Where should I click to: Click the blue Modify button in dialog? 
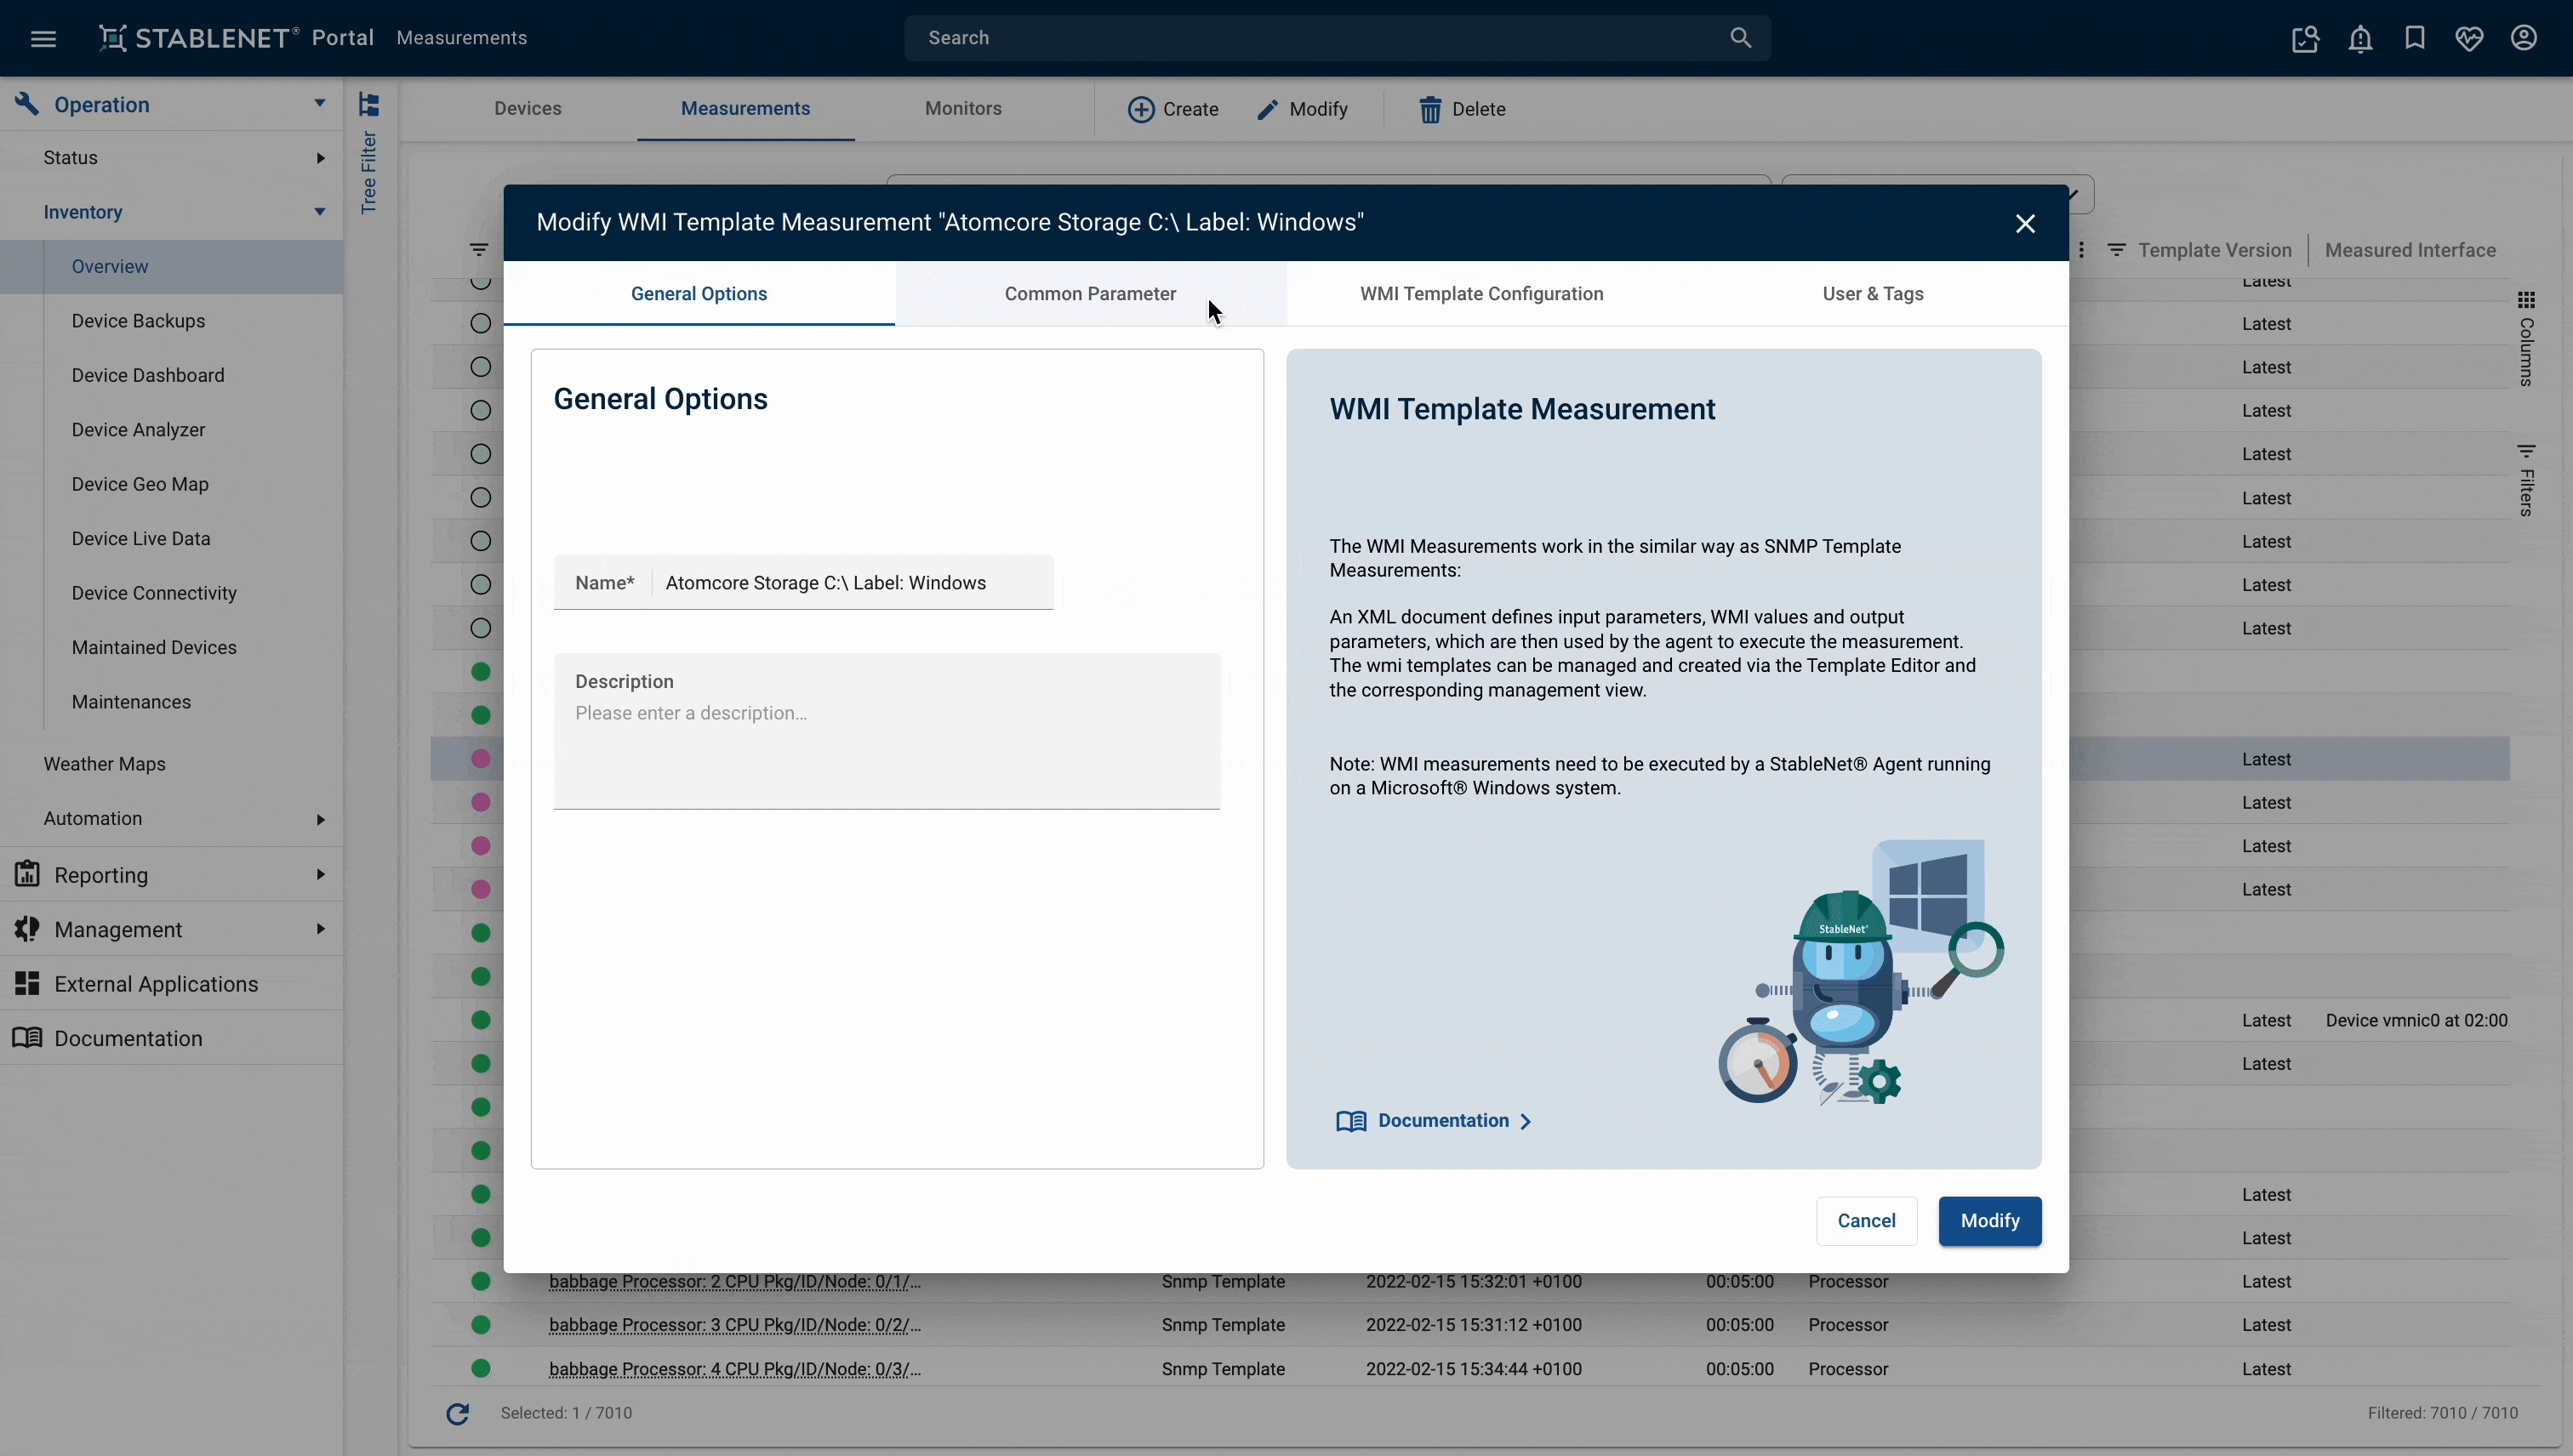pyautogui.click(x=1990, y=1221)
